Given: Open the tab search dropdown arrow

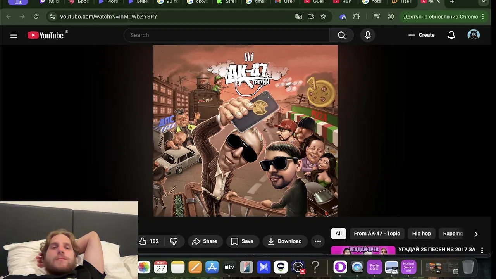Looking at the screenshot, I should (x=483, y=2).
